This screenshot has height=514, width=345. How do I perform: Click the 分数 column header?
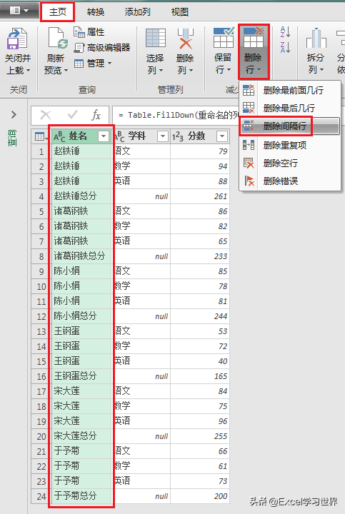coord(200,136)
